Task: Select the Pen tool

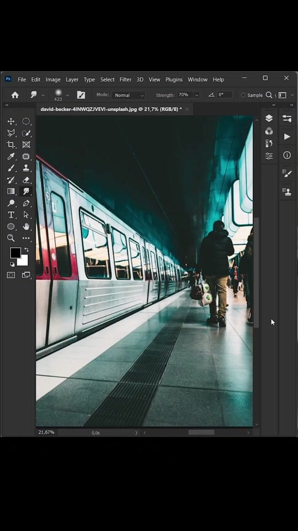Action: (x=26, y=203)
